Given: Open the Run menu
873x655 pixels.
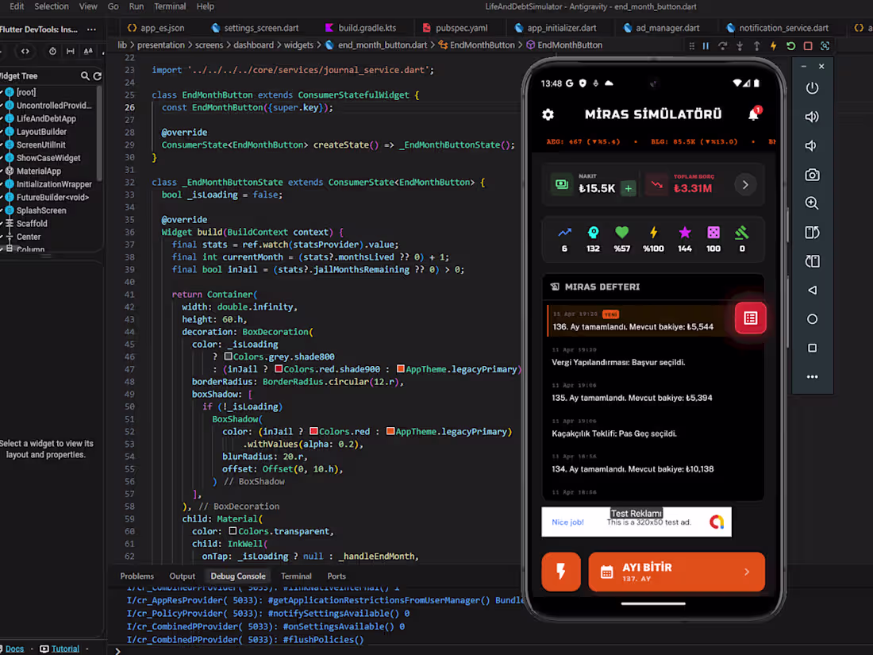Looking at the screenshot, I should 137,6.
